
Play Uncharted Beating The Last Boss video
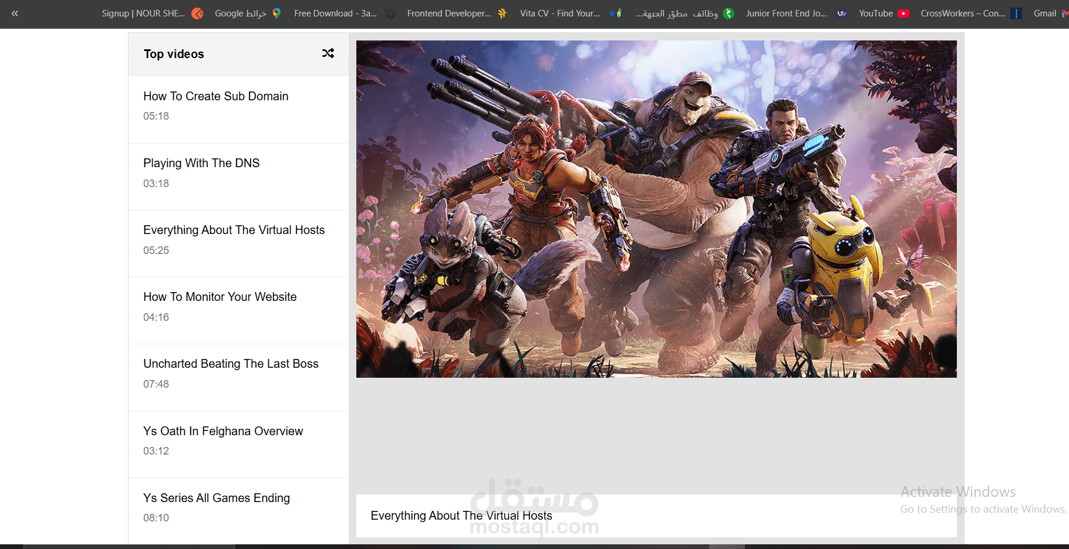pos(238,377)
